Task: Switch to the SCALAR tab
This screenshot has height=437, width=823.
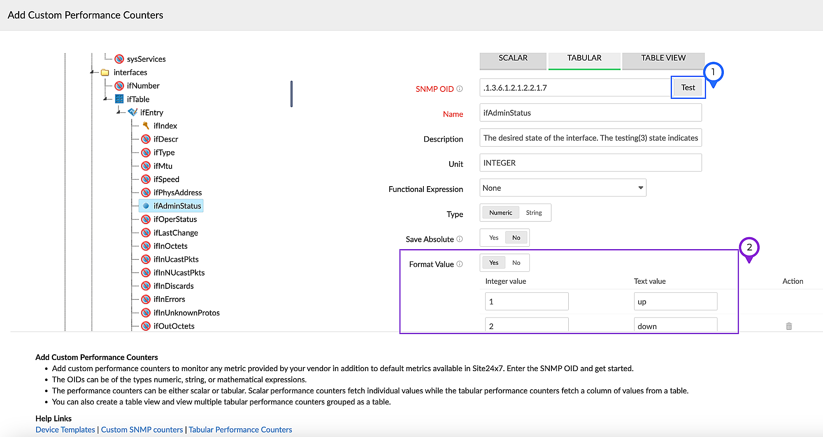Action: point(513,58)
